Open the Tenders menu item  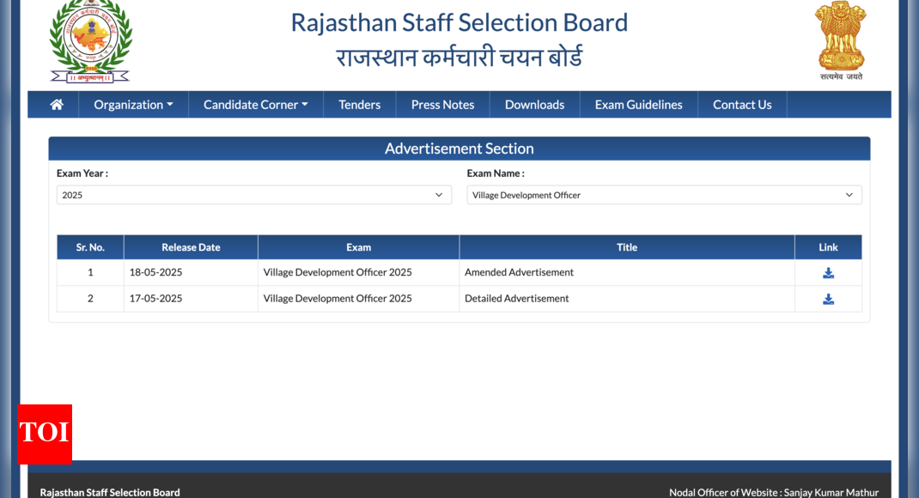coord(359,105)
